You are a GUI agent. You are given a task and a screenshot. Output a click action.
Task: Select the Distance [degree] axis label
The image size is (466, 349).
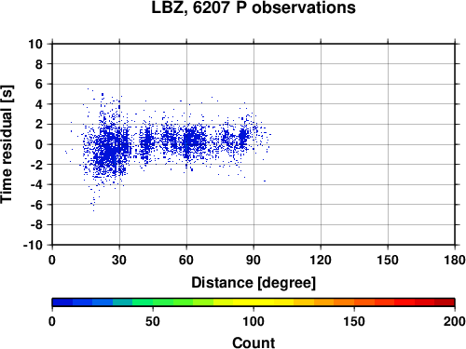pyautogui.click(x=254, y=283)
